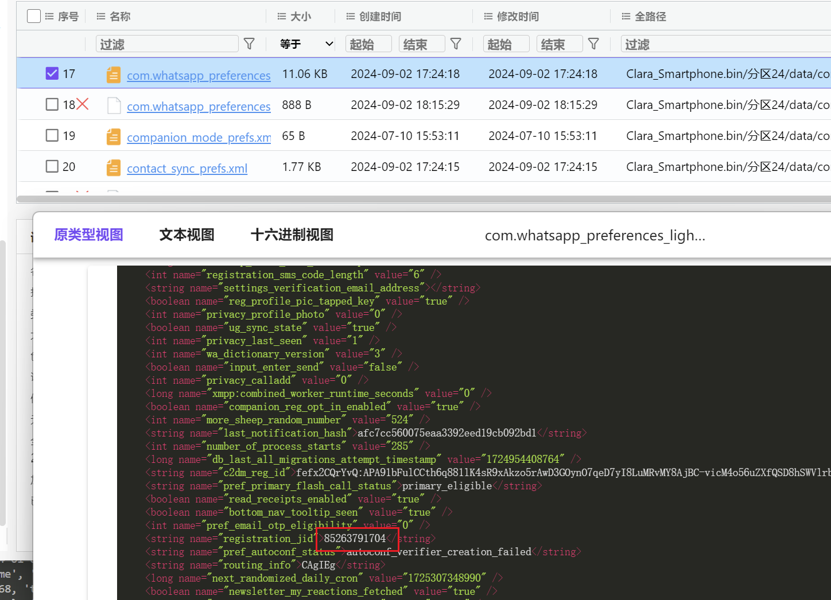
Task: Click the creation time filter funnel icon
Action: click(x=456, y=44)
